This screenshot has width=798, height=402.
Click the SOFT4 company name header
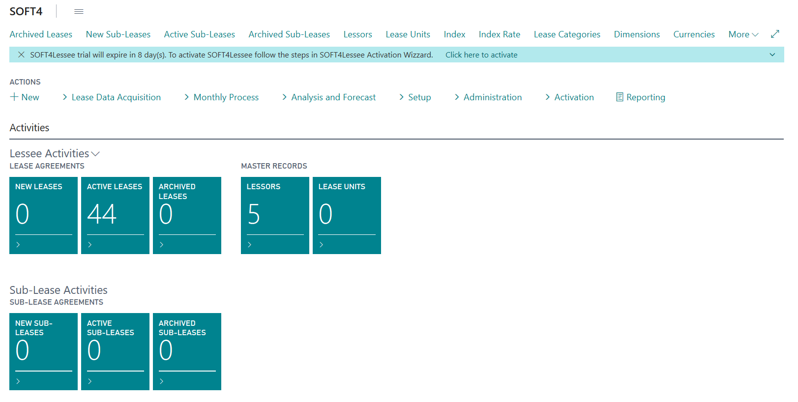click(26, 11)
